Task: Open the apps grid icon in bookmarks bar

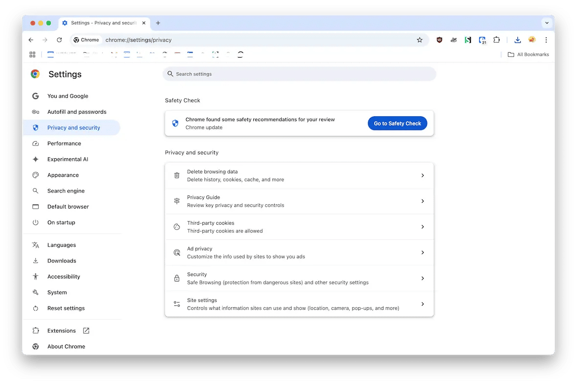Action: [32, 55]
